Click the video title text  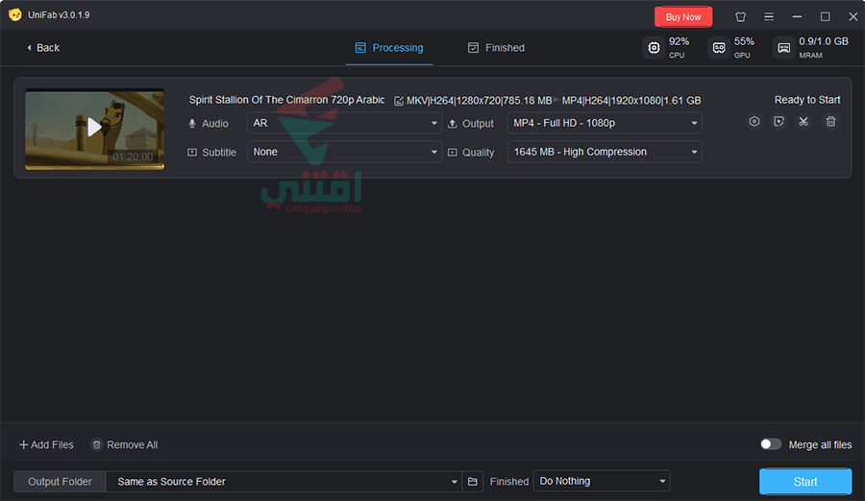[x=286, y=100]
